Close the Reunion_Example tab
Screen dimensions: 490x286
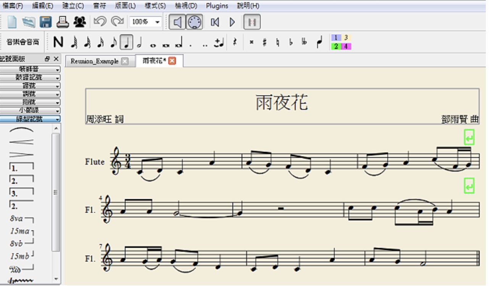(125, 61)
